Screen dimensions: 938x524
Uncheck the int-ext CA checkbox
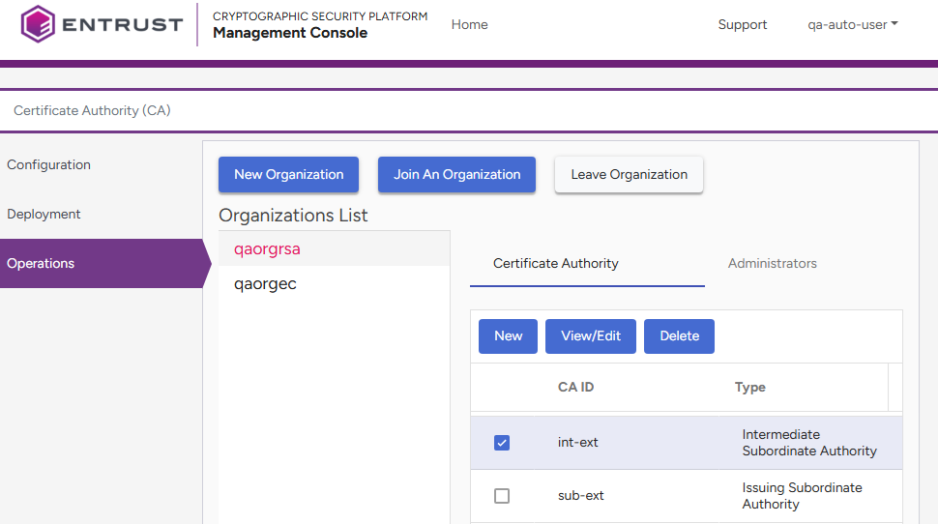[x=502, y=443]
